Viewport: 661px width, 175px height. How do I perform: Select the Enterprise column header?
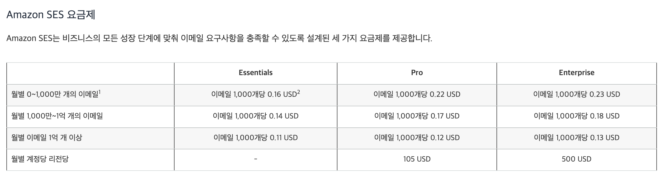tap(576, 73)
